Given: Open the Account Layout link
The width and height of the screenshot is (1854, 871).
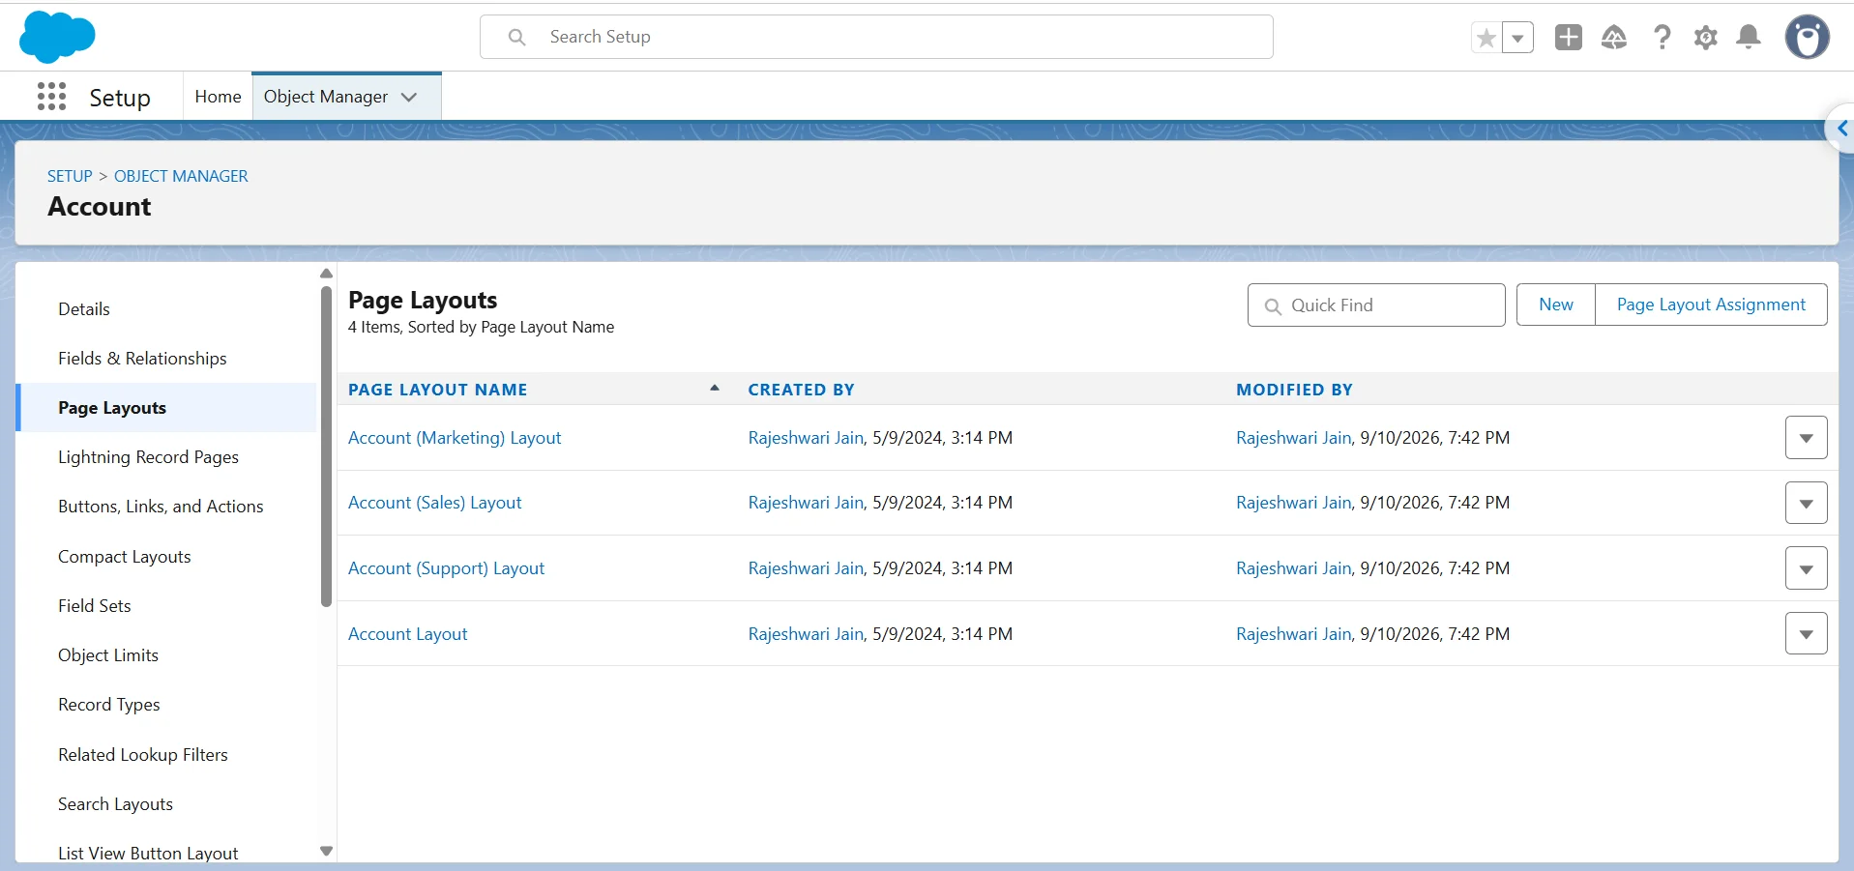Looking at the screenshot, I should [407, 634].
